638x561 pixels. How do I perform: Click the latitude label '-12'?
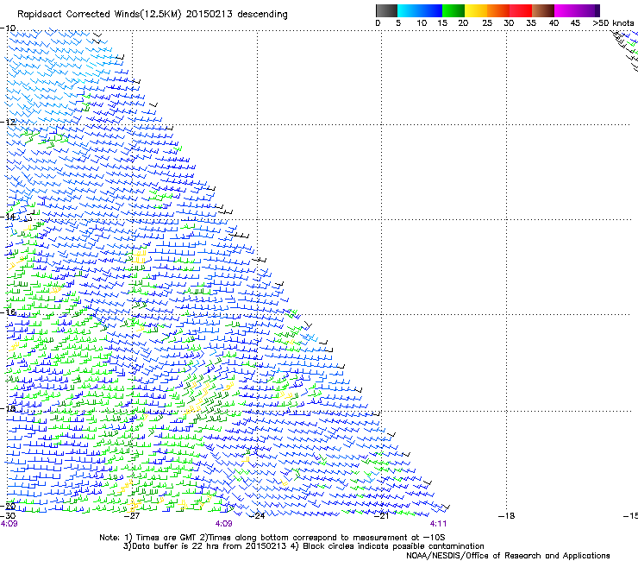pyautogui.click(x=8, y=122)
